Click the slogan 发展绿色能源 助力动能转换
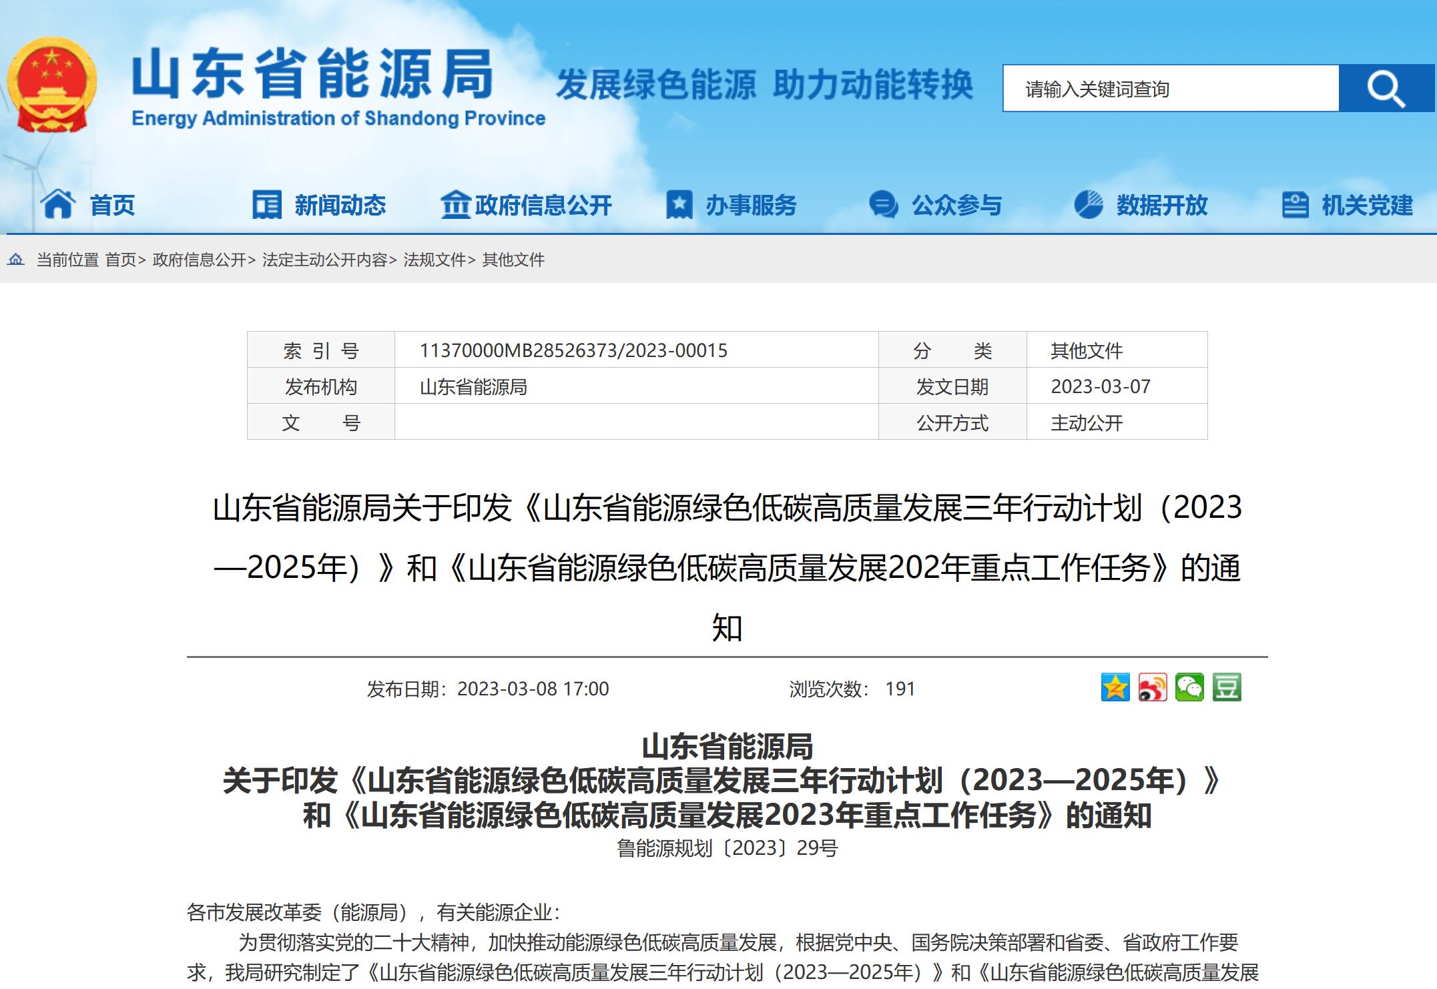 click(764, 85)
